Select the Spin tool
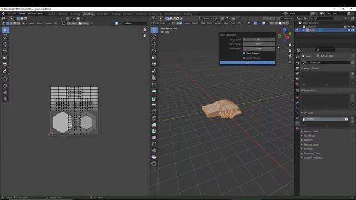 [154, 131]
